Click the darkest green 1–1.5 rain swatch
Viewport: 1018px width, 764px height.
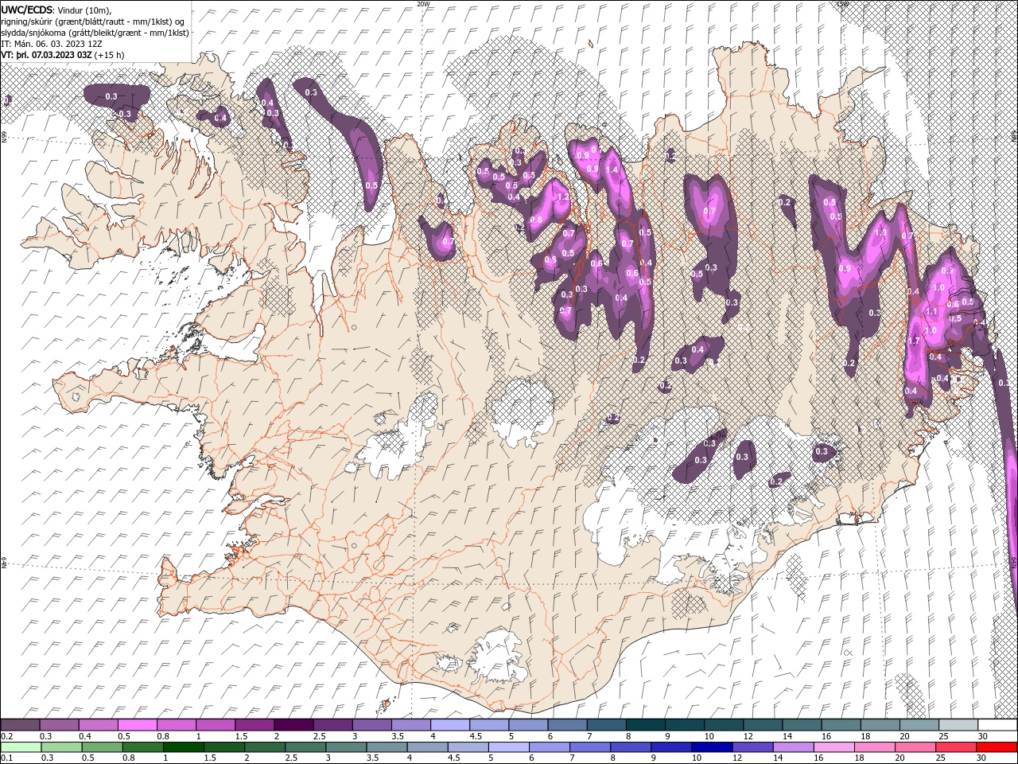(x=184, y=746)
